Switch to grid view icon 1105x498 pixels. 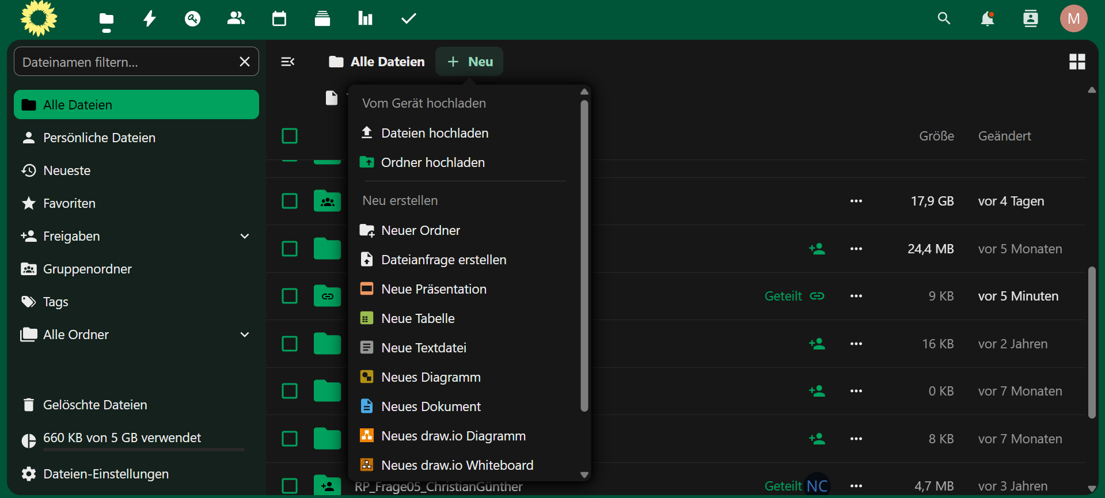pyautogui.click(x=1077, y=62)
